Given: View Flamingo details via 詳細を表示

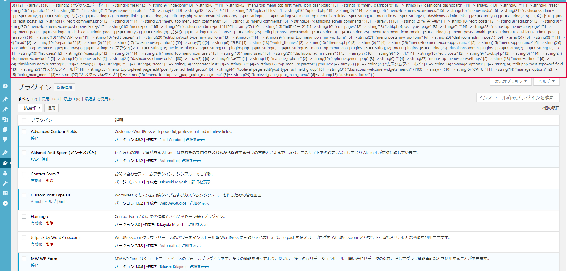Looking at the screenshot, I should [198, 225].
